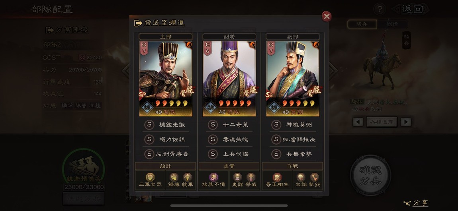Go to previous troop type arrow
Viewport: 458px width, 211px height.
click(x=358, y=122)
